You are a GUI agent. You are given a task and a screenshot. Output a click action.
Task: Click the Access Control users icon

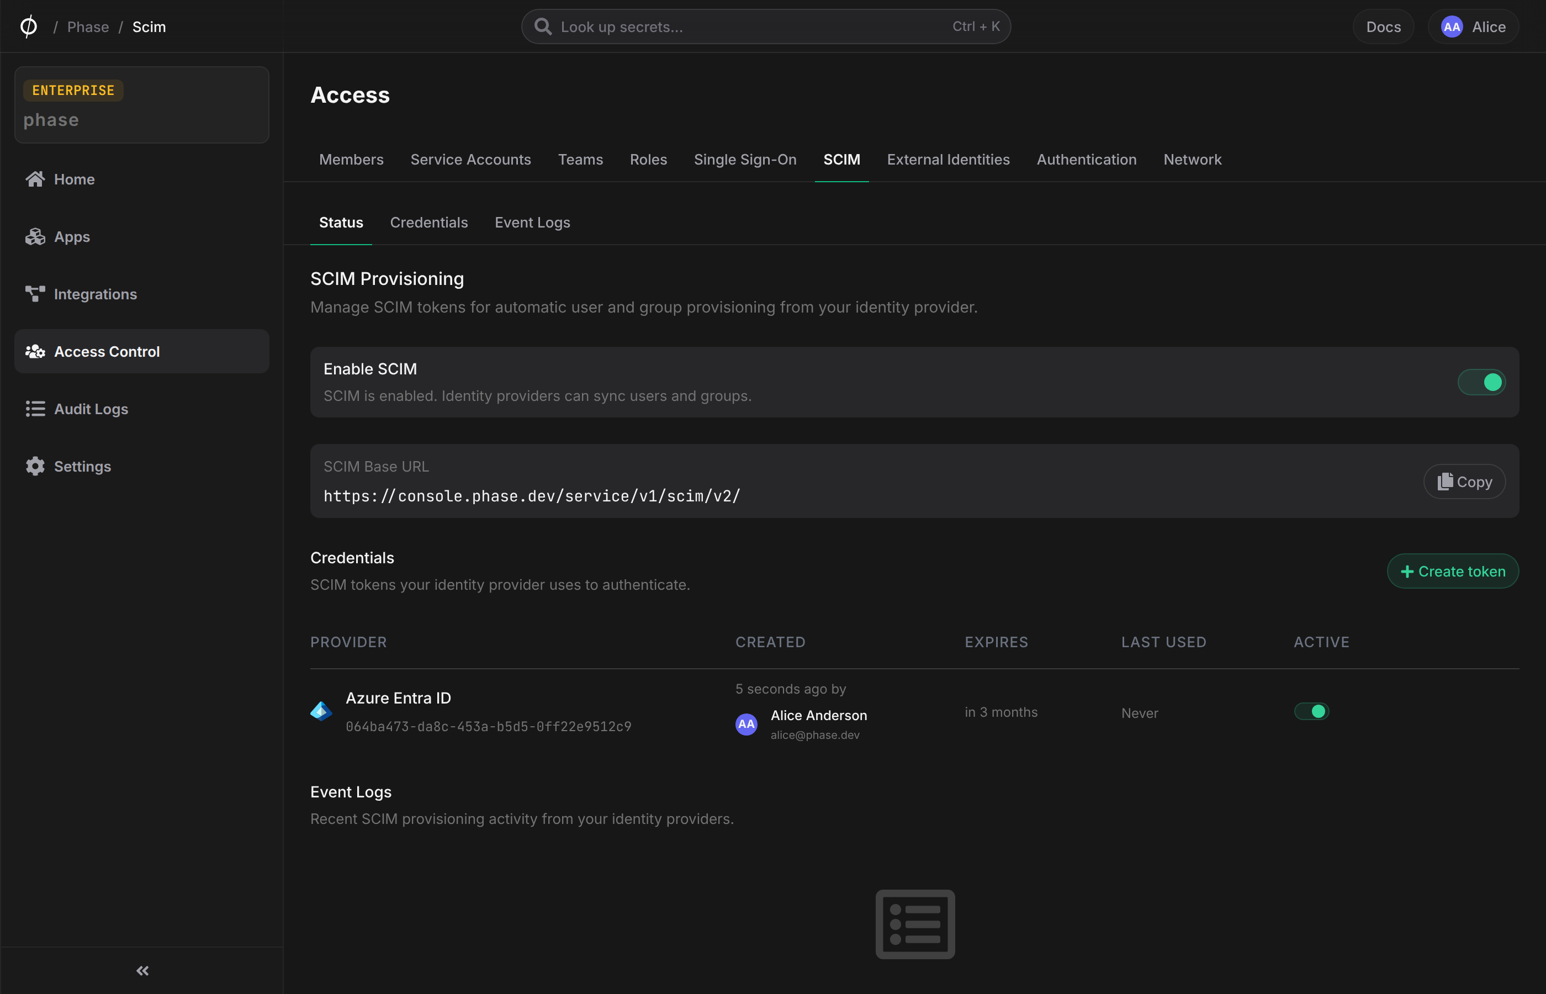(x=35, y=351)
